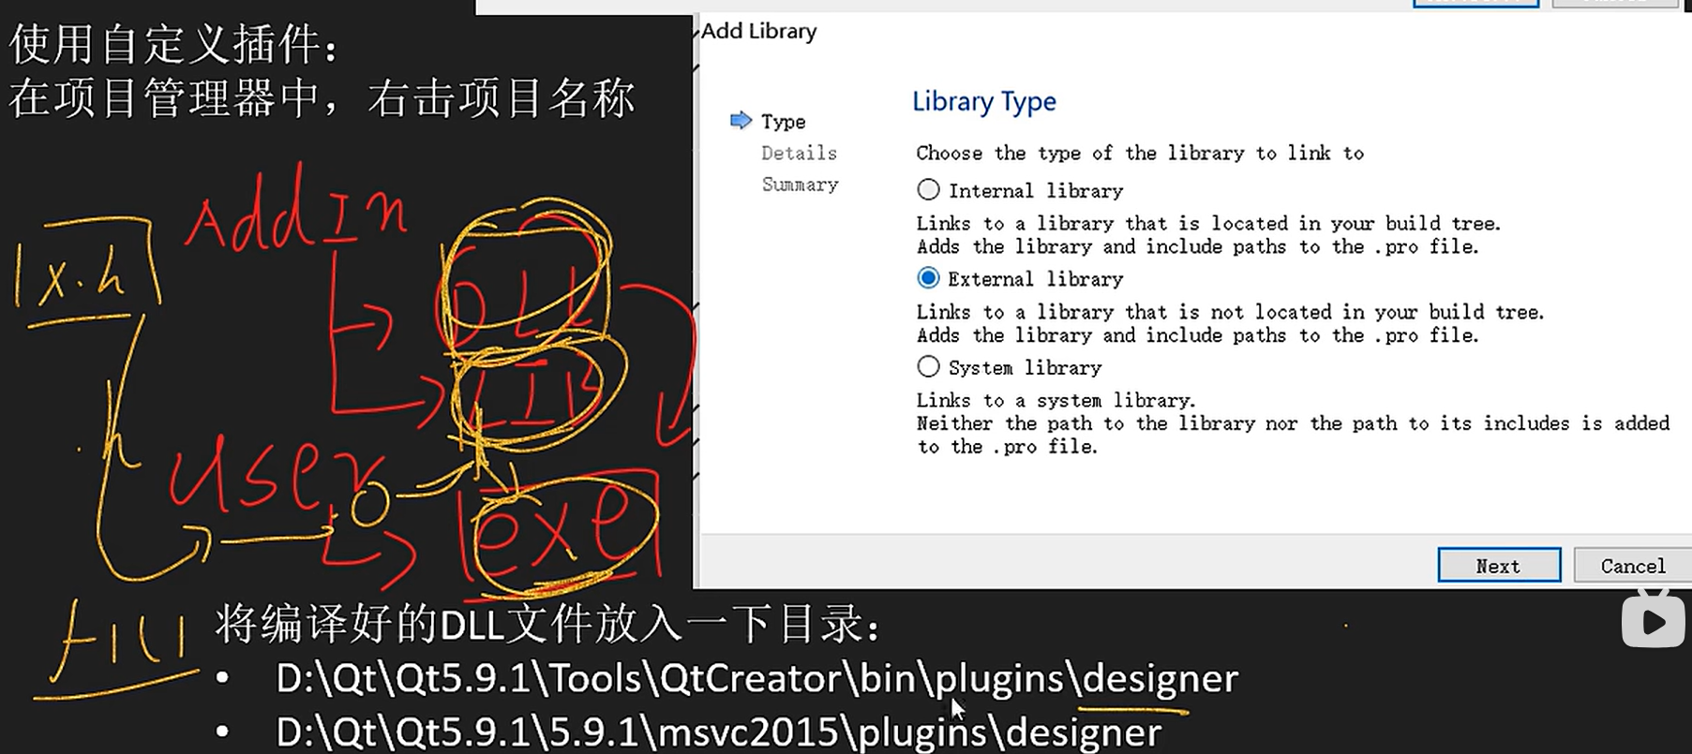Click the Add Library dialog title

pyautogui.click(x=759, y=31)
